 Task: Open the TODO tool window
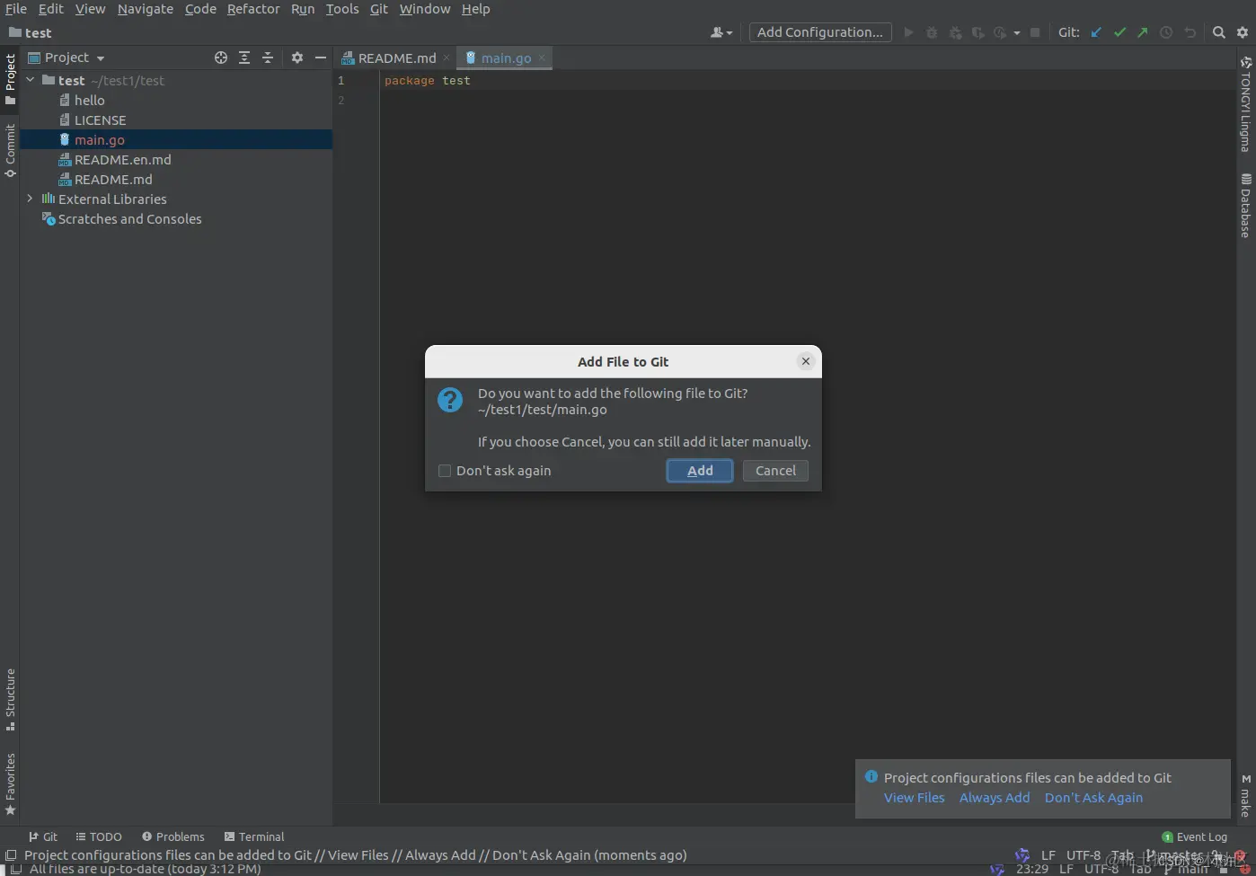tap(99, 836)
